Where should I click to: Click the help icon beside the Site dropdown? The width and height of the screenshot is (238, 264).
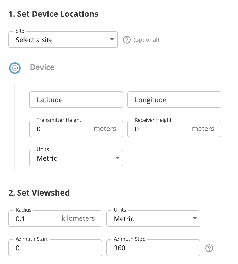[127, 40]
